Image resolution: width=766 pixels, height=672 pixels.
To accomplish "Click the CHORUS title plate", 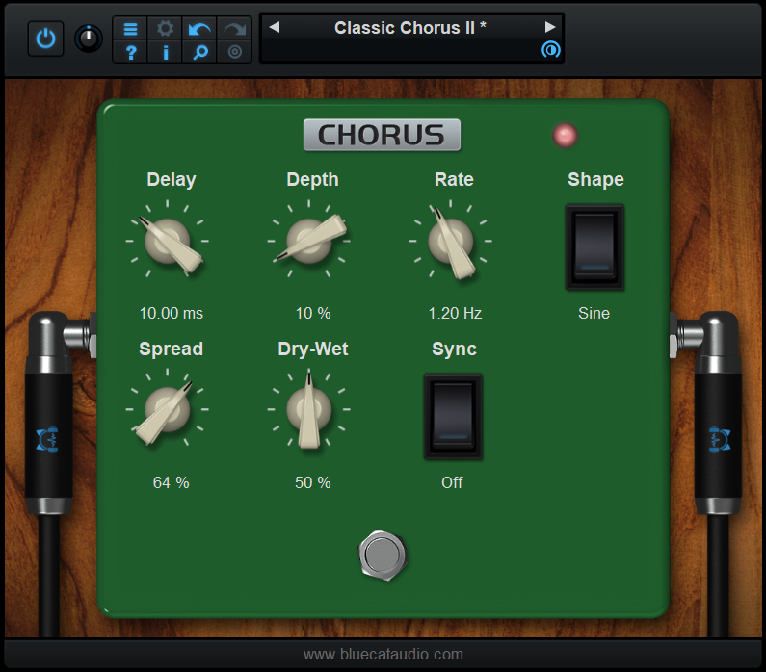I will pyautogui.click(x=382, y=135).
